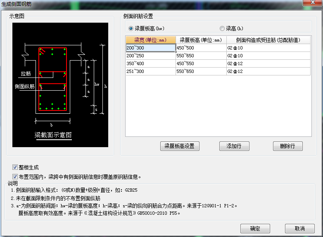Click the 侧面纵筋 label in the diagram
The height and width of the screenshot is (237, 323).
click(x=24, y=86)
